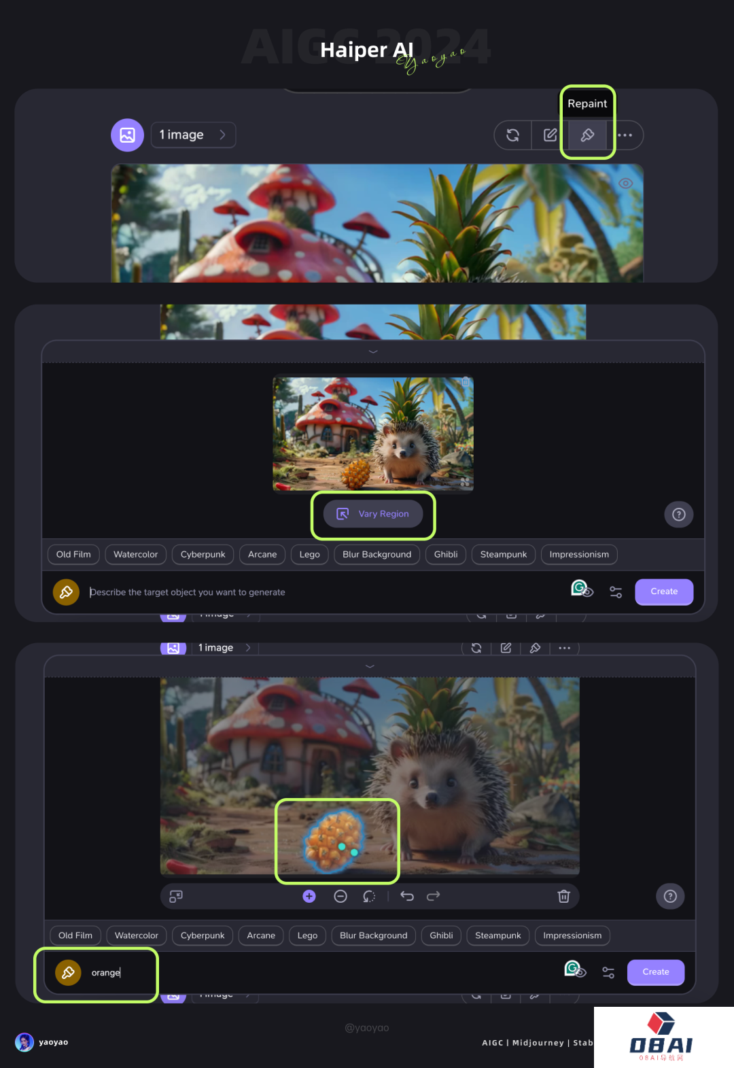Open help beside the mask toolbar
The width and height of the screenshot is (734, 1068).
(670, 896)
